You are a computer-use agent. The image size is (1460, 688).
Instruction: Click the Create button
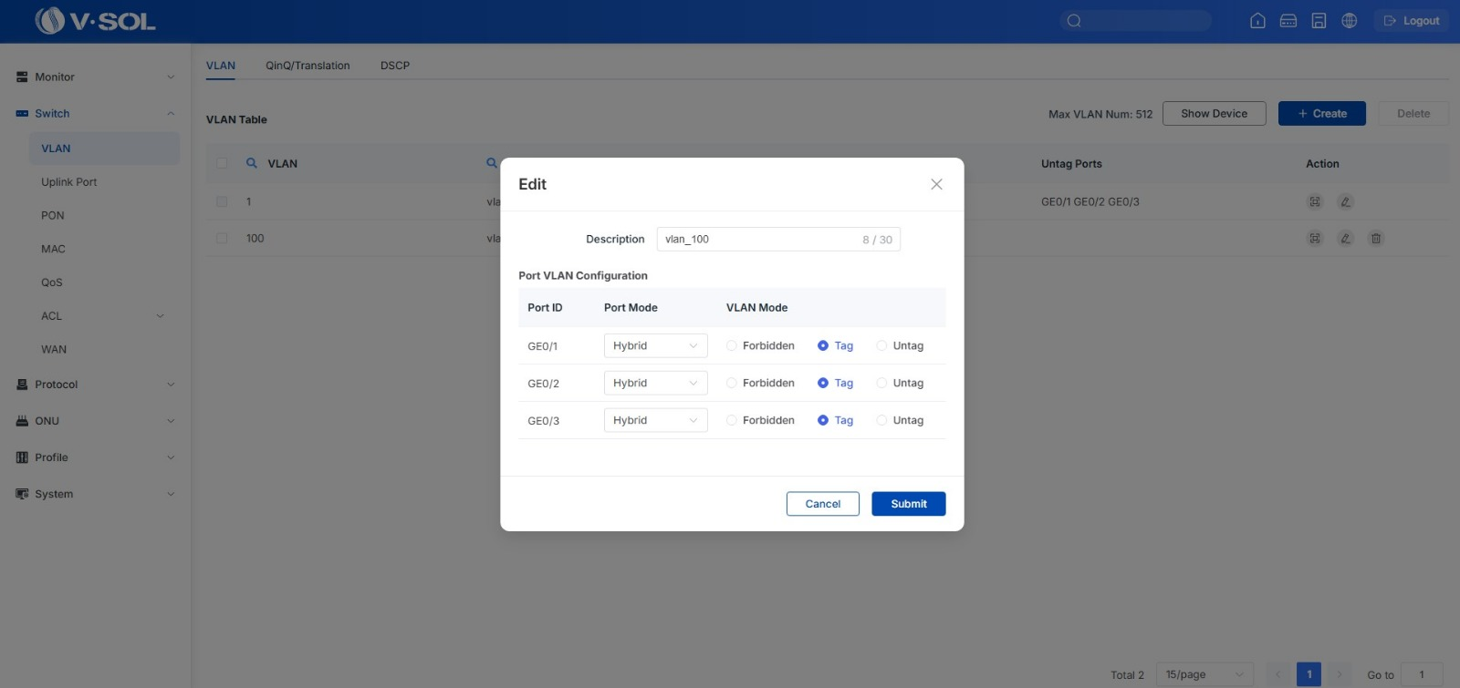click(x=1322, y=114)
